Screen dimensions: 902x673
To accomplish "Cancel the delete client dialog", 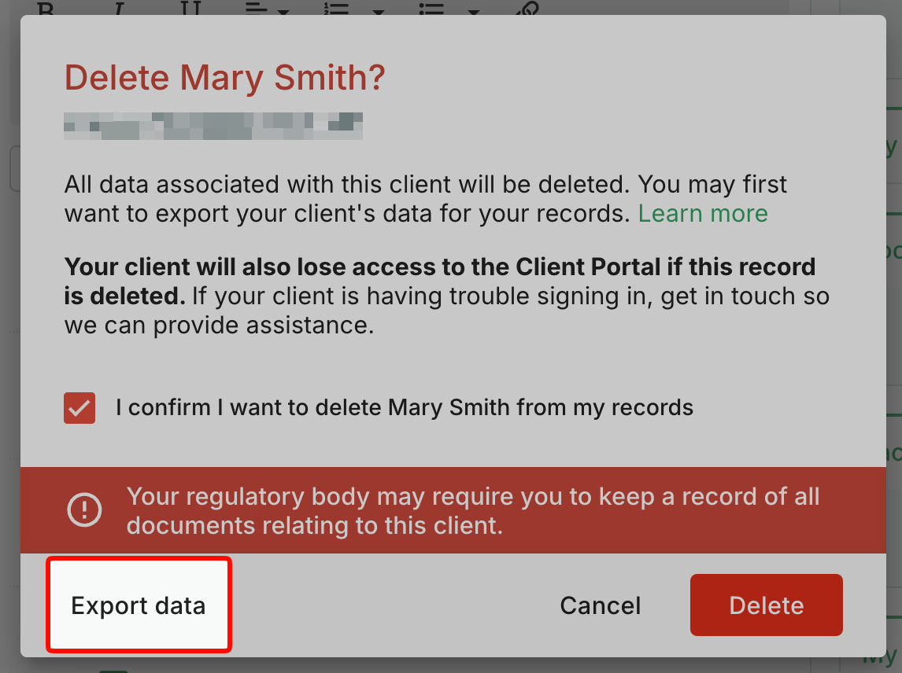I will 600,605.
